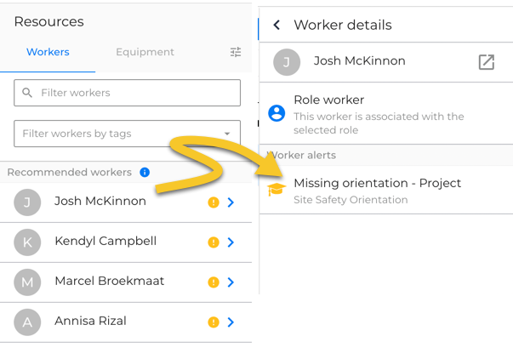Click the blue Role worker person icon

pos(276,113)
